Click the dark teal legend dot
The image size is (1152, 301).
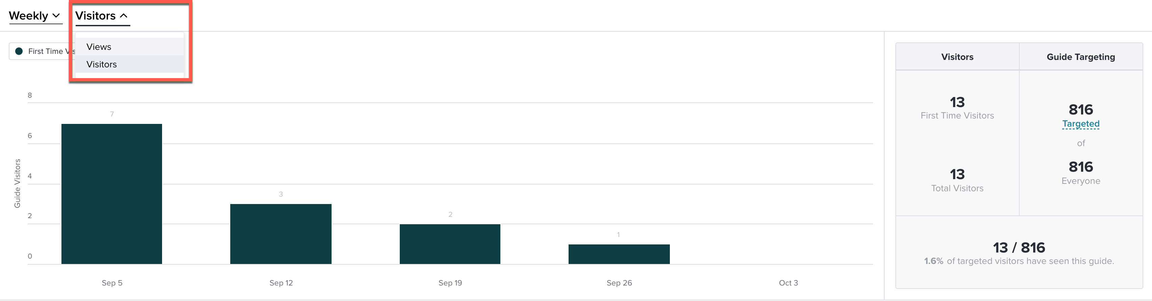(19, 51)
